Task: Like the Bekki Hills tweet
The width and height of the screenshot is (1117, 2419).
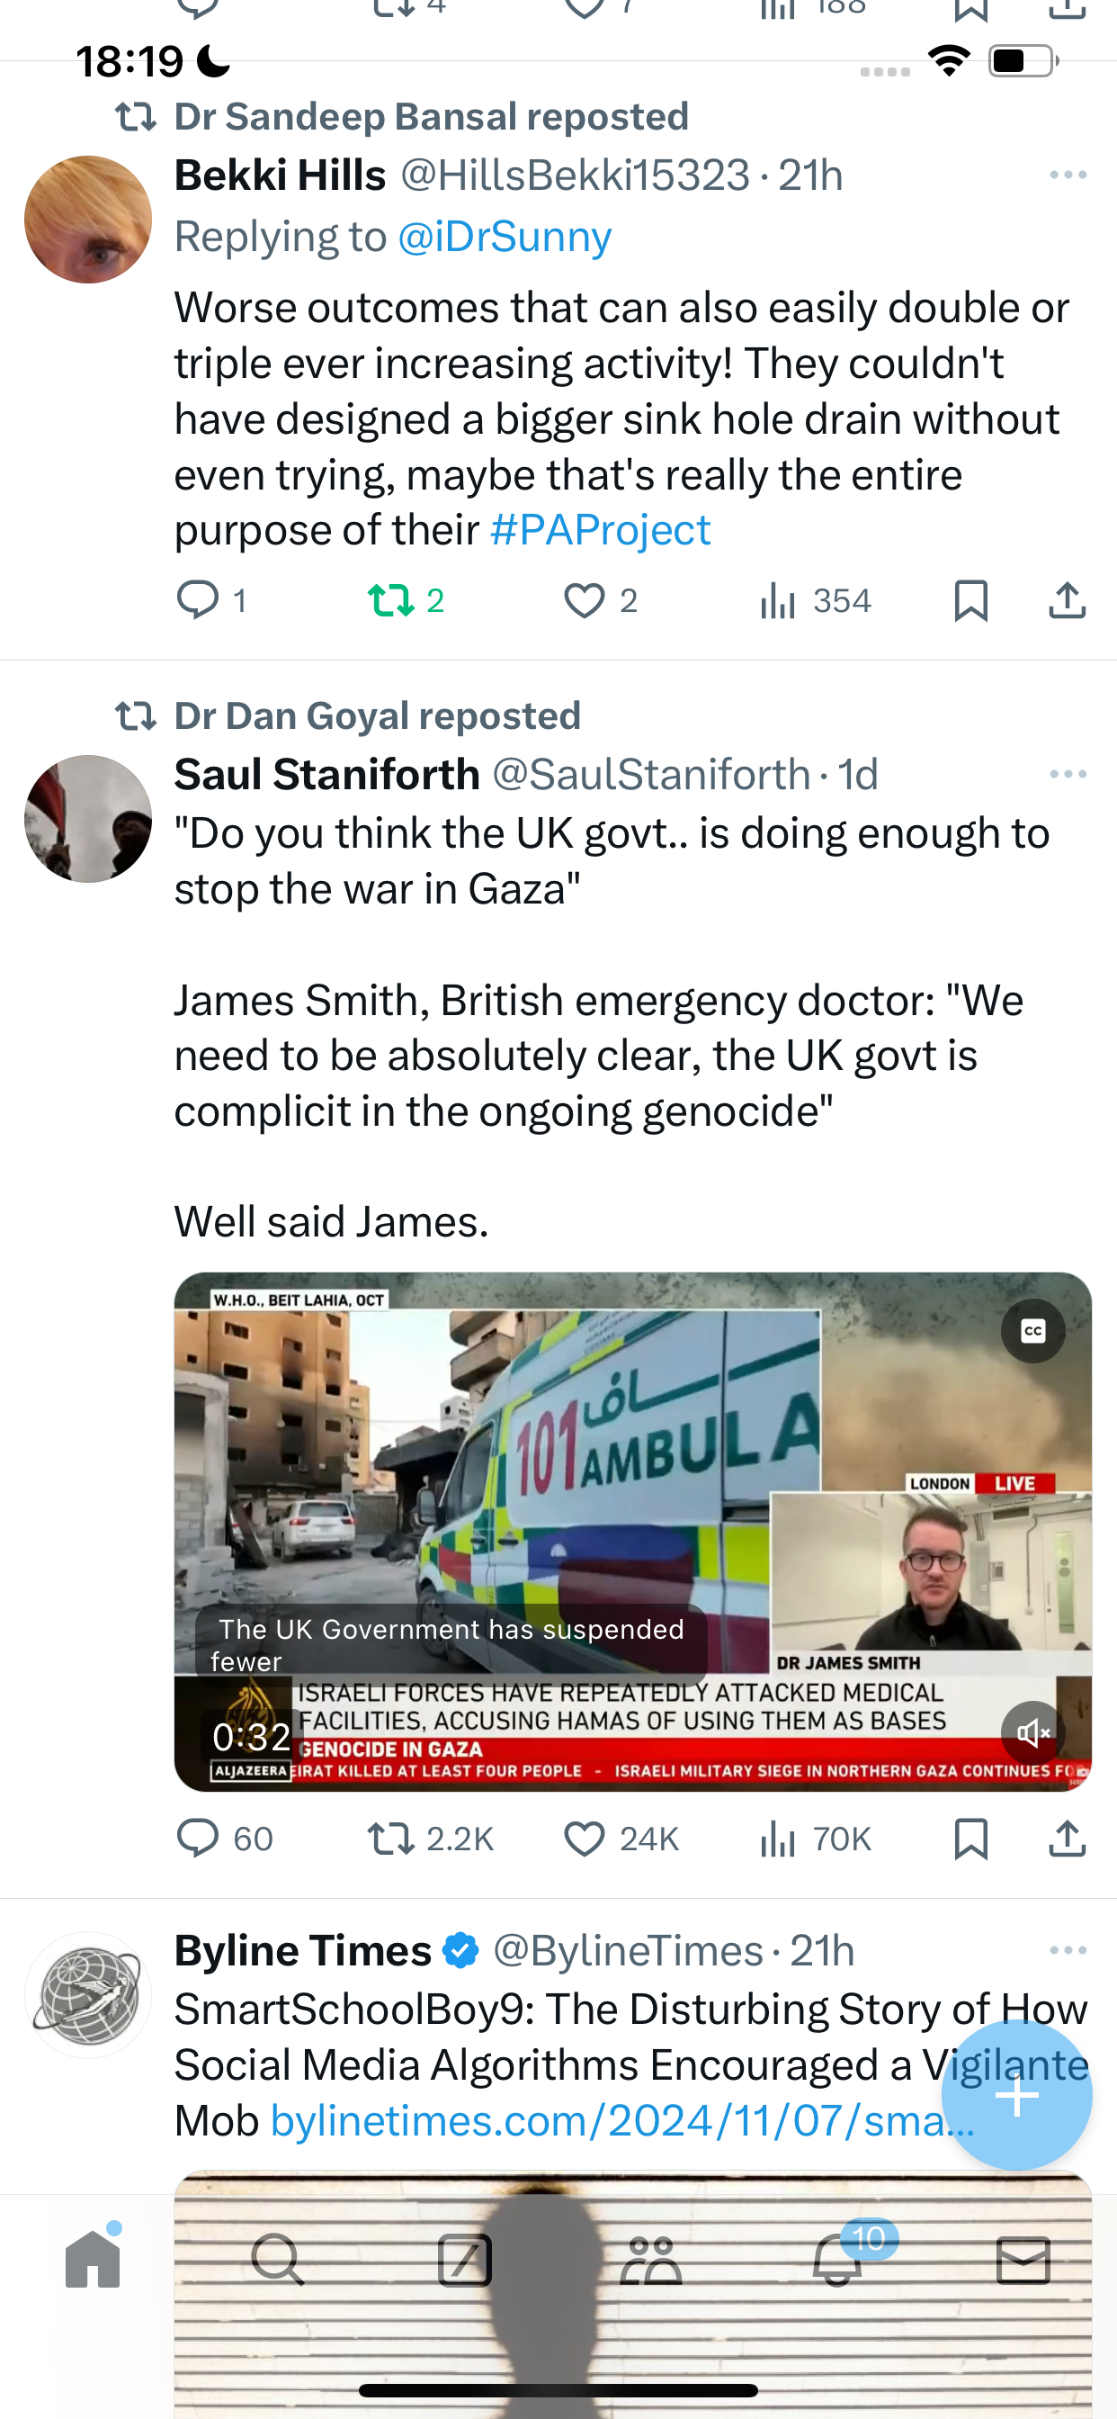Action: (600, 600)
